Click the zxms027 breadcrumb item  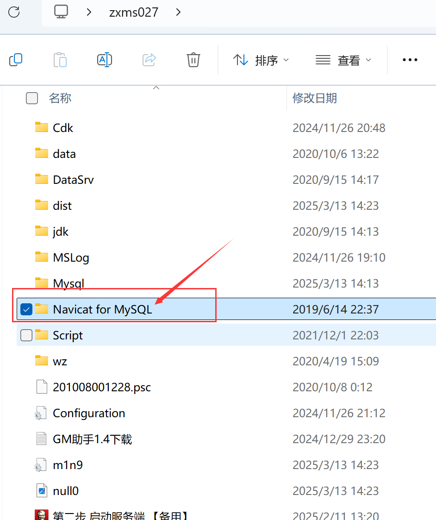[134, 12]
